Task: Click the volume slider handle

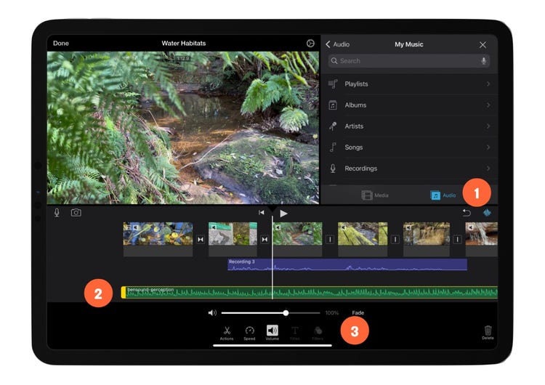Action: click(x=286, y=313)
